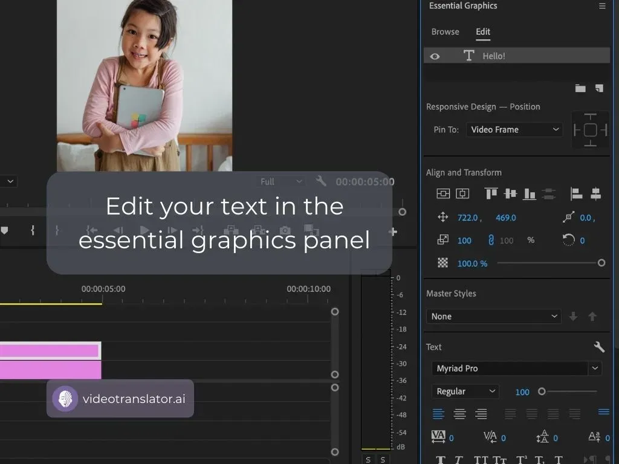Image resolution: width=619 pixels, height=464 pixels.
Task: Select left align text
Action: [x=438, y=414]
